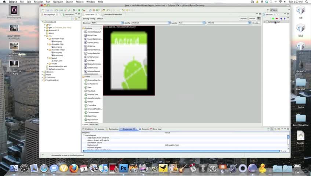Select DialerFilter in the palette

click(91, 35)
